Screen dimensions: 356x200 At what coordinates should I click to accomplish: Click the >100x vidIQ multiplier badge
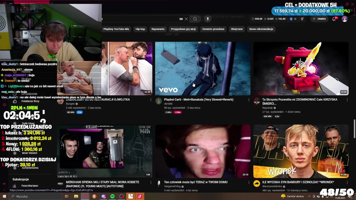tap(178, 112)
